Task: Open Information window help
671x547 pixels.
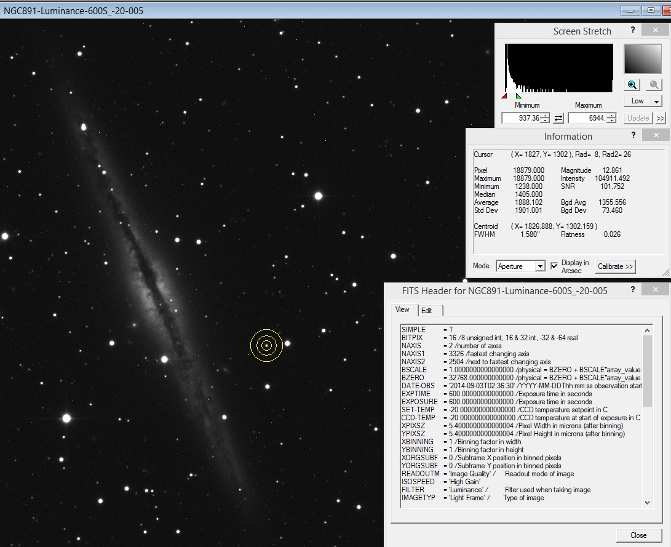Action: click(633, 135)
